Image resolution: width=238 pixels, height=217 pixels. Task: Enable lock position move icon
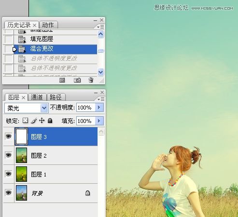pyautogui.click(x=42, y=121)
